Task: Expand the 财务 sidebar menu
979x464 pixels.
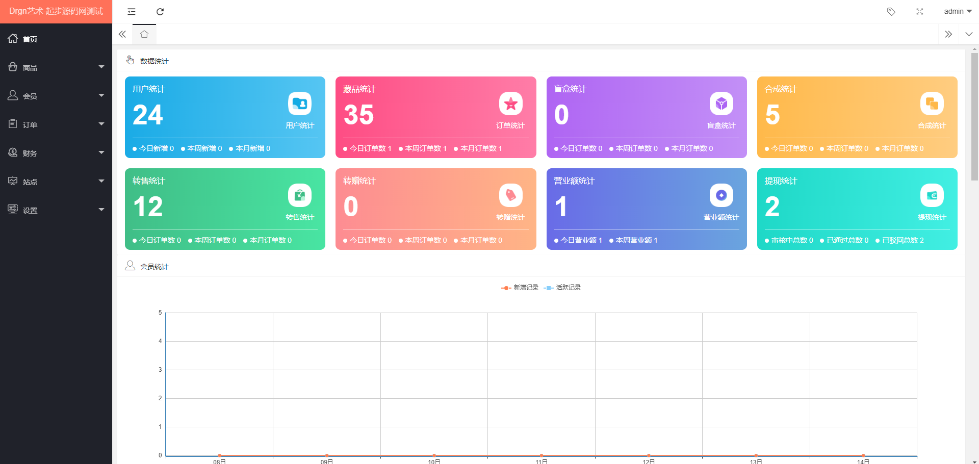Action: pyautogui.click(x=56, y=153)
